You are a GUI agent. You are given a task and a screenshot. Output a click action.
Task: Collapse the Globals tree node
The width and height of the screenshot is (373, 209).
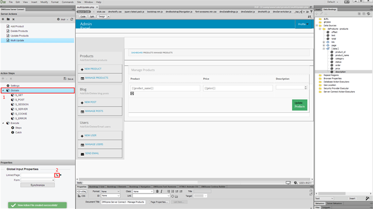[x=3, y=90]
